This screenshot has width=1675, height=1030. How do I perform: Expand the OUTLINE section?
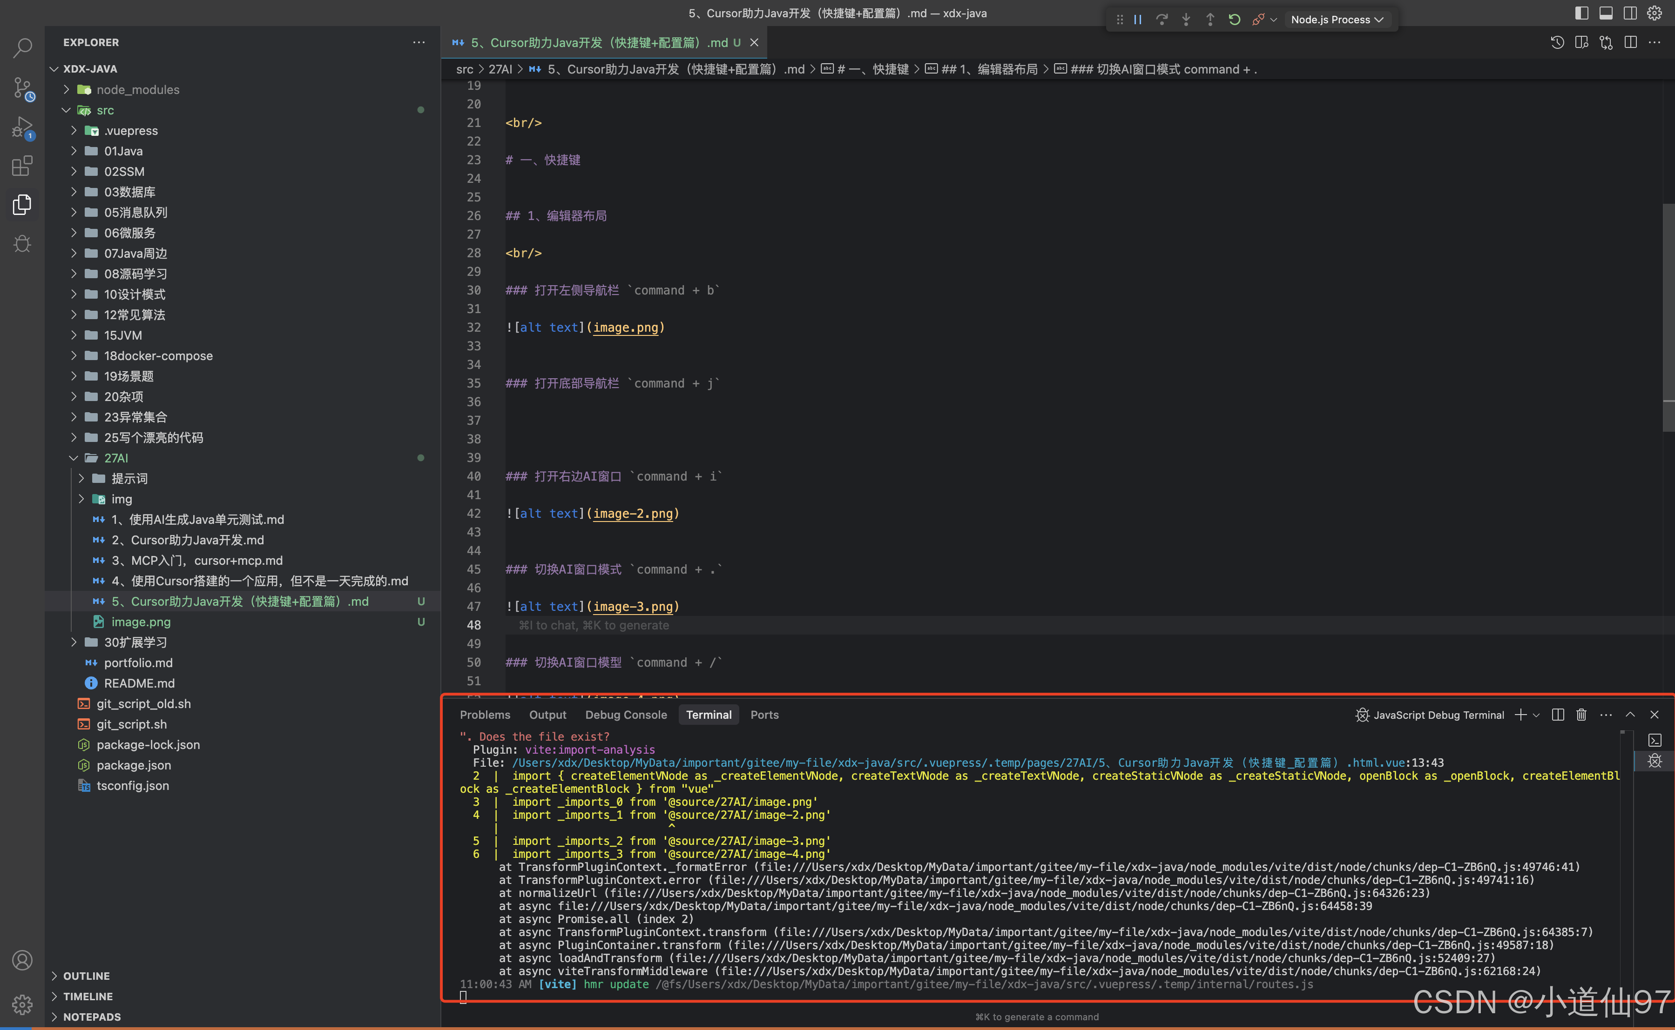[x=86, y=976]
